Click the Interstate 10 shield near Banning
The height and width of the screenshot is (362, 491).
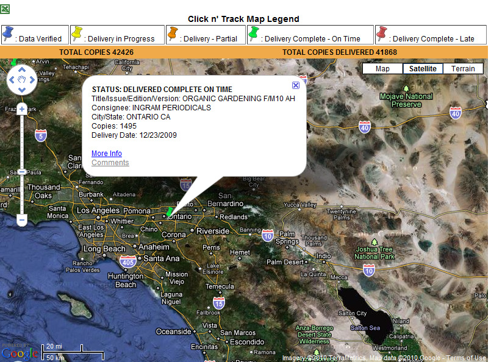pyautogui.click(x=267, y=236)
